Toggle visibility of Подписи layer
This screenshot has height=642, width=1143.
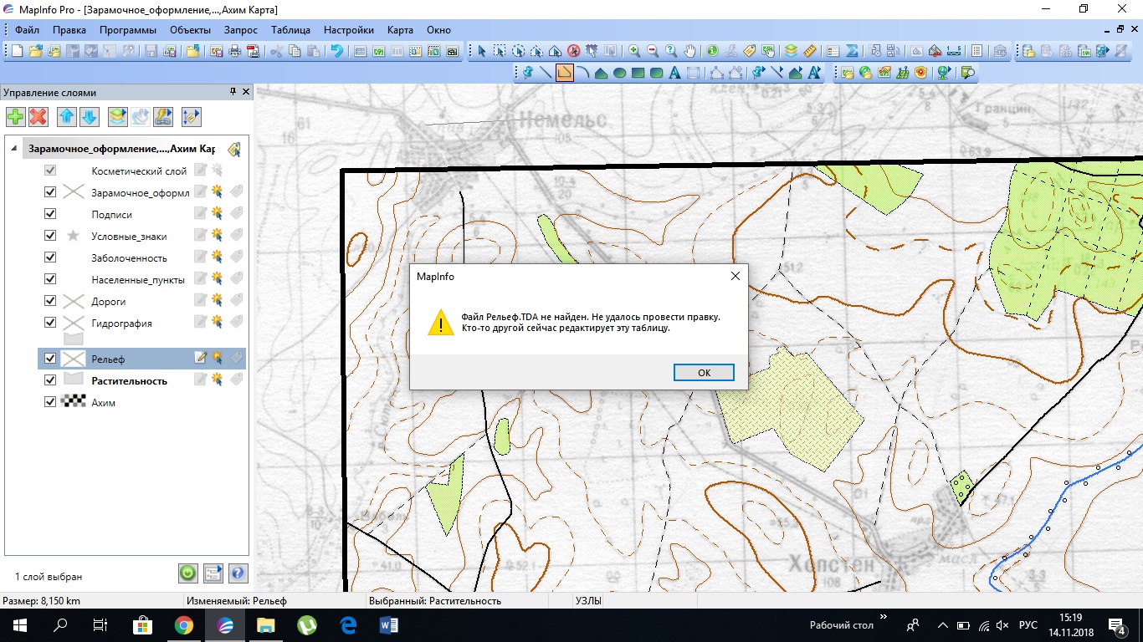(x=50, y=214)
